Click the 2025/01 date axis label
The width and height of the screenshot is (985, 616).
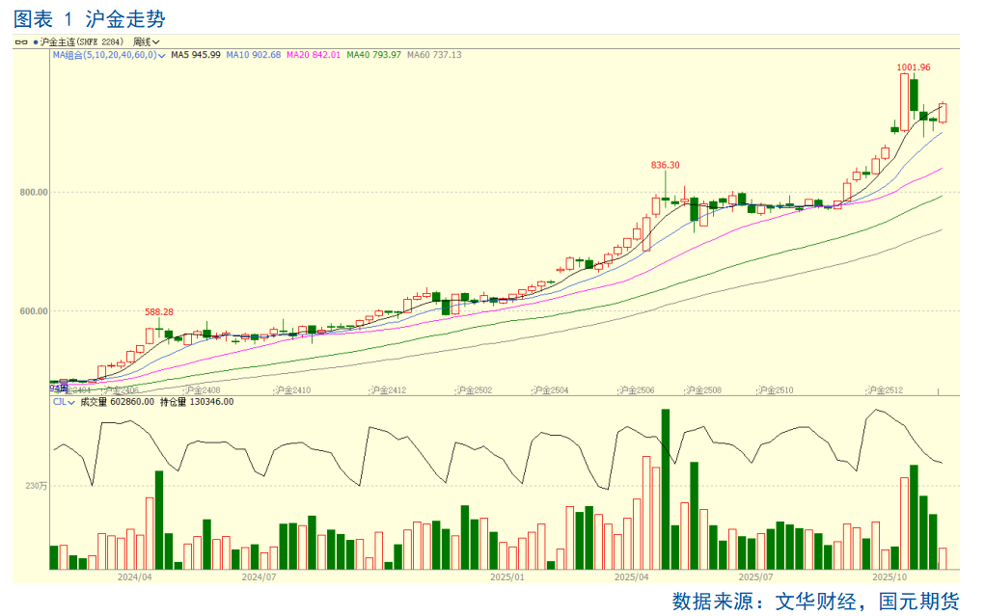506,576
